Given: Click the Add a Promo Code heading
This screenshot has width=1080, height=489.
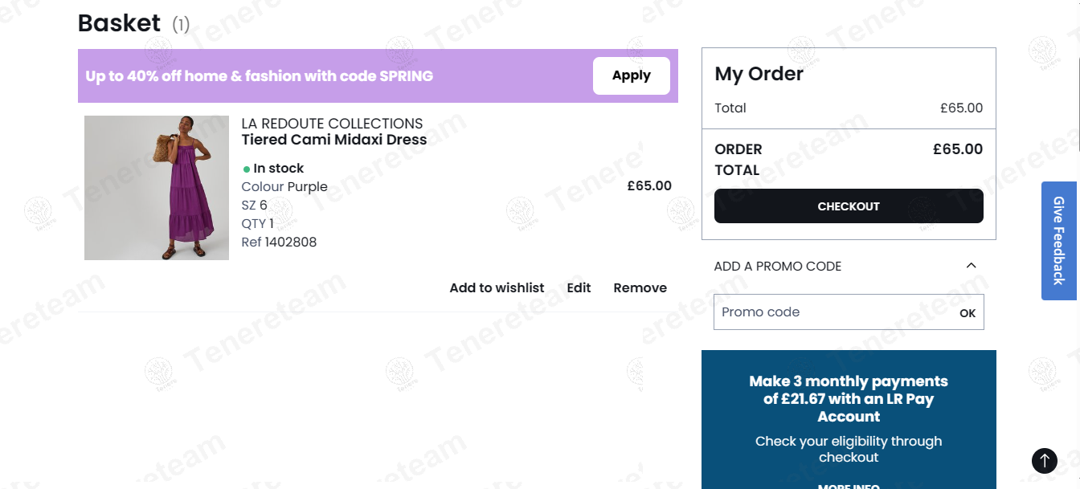Looking at the screenshot, I should [777, 267].
